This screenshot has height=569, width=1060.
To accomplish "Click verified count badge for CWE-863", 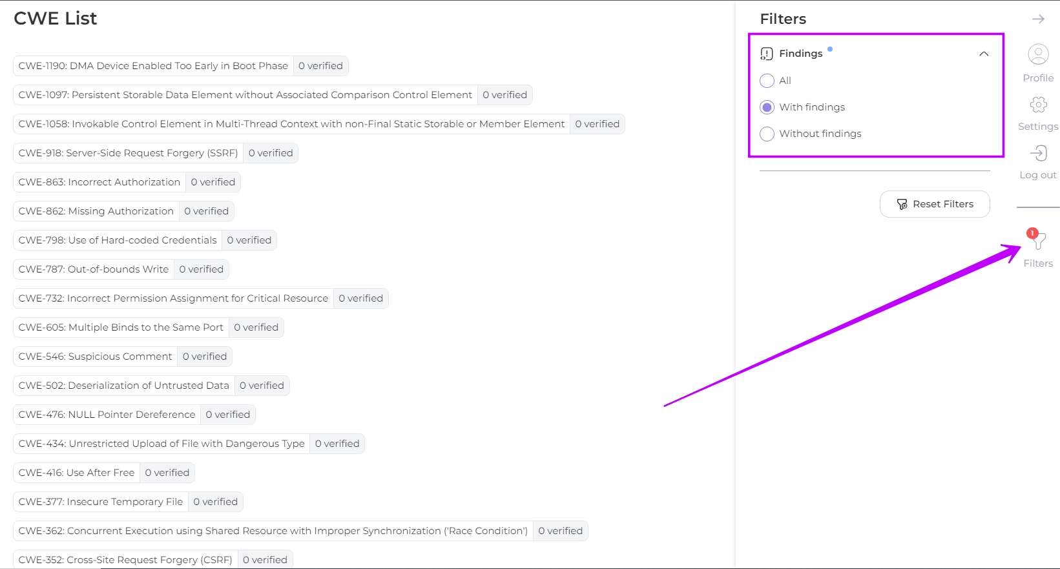I will point(213,182).
